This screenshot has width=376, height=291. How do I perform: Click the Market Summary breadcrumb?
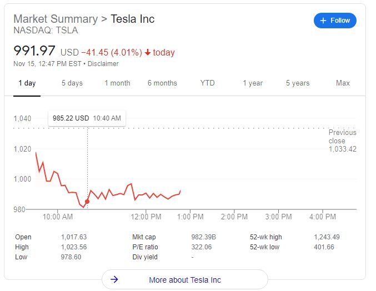[x=55, y=19]
